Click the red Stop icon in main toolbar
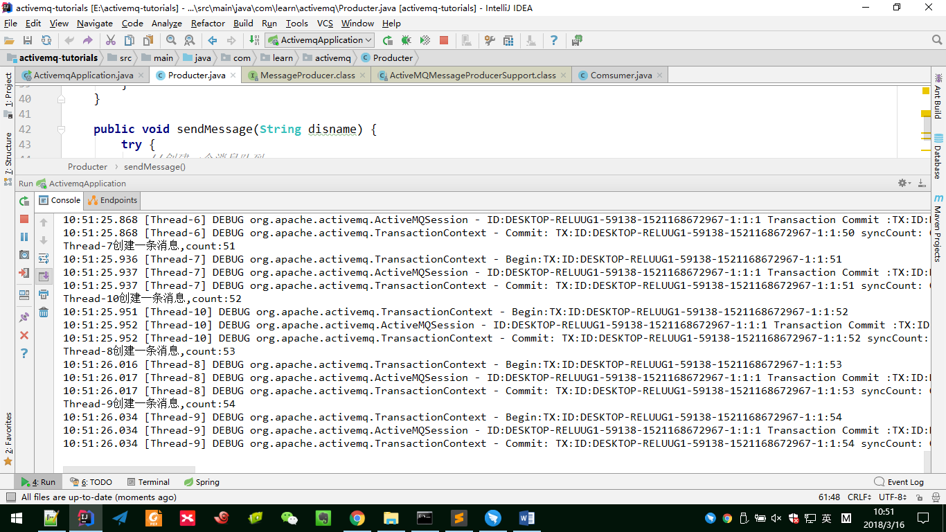 (x=444, y=40)
